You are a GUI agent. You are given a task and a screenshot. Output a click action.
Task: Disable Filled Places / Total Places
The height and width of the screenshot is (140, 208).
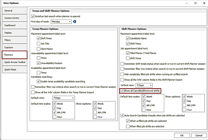[128, 54]
